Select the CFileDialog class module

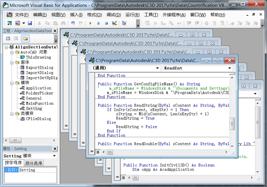click(38, 119)
